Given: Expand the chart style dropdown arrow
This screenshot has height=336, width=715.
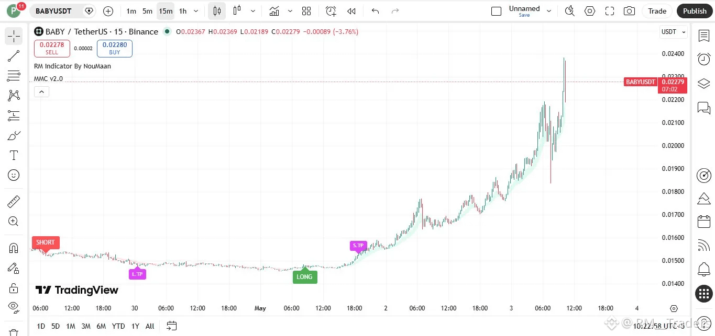Looking at the screenshot, I should tap(254, 11).
